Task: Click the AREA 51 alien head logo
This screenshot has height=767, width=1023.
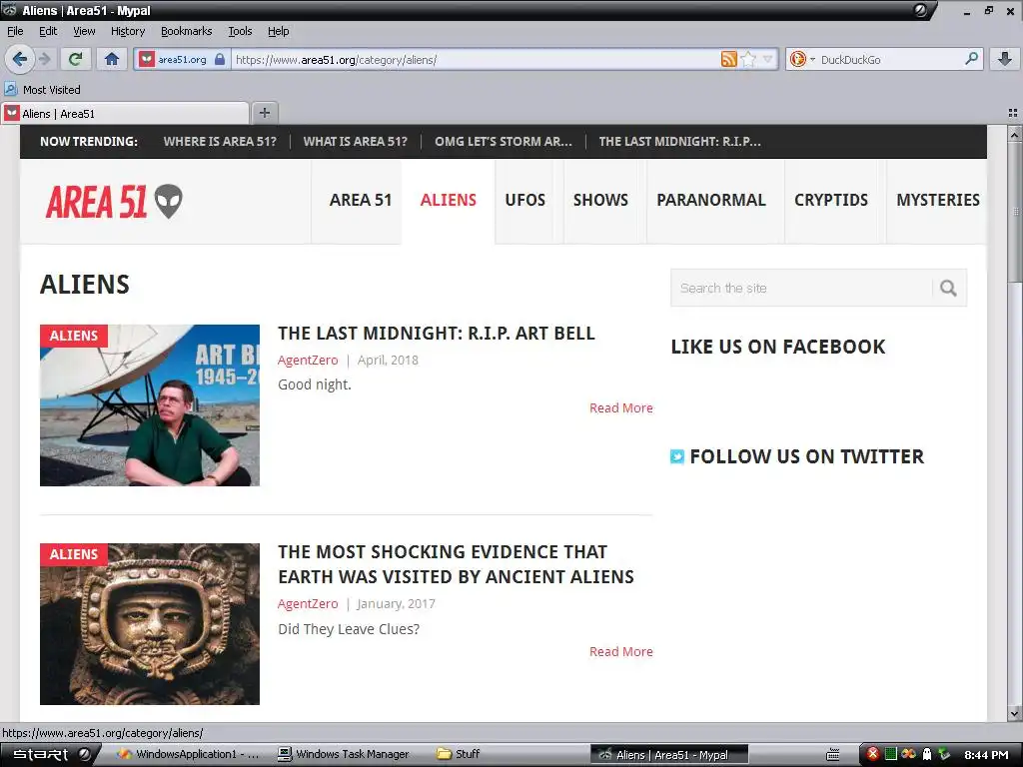Action: pos(114,202)
